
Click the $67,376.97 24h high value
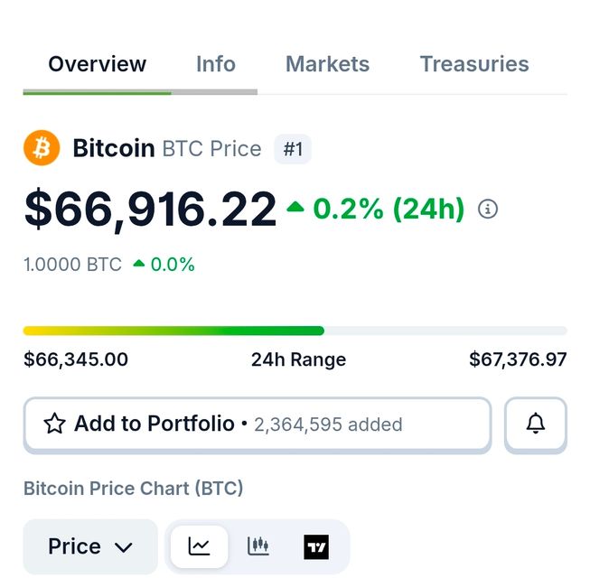[x=518, y=359]
